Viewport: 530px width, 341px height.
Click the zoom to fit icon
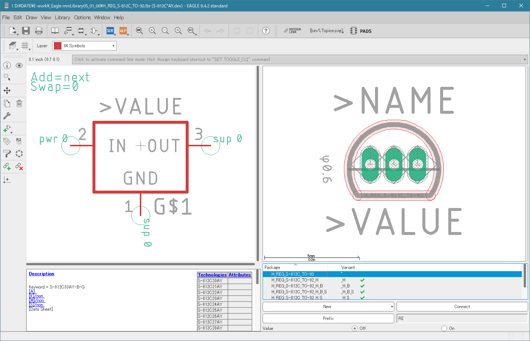coord(139,31)
